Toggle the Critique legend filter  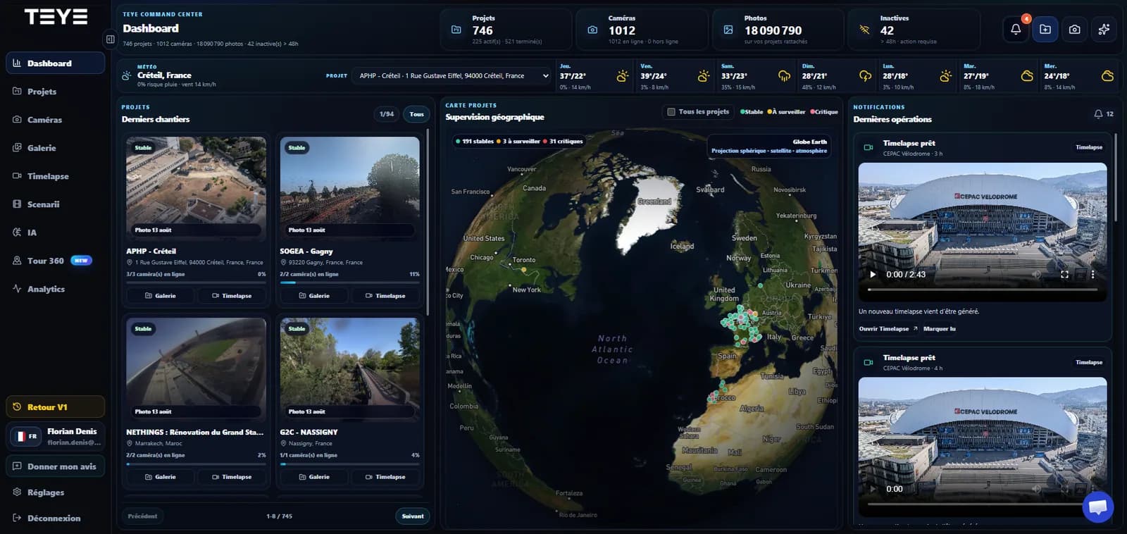click(x=824, y=111)
